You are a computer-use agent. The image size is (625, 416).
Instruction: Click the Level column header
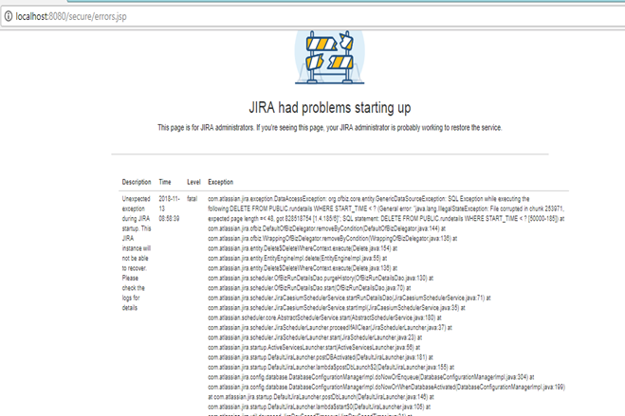coord(193,182)
